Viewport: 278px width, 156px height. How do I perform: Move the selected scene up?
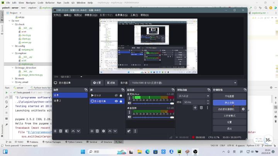[x=73, y=131]
